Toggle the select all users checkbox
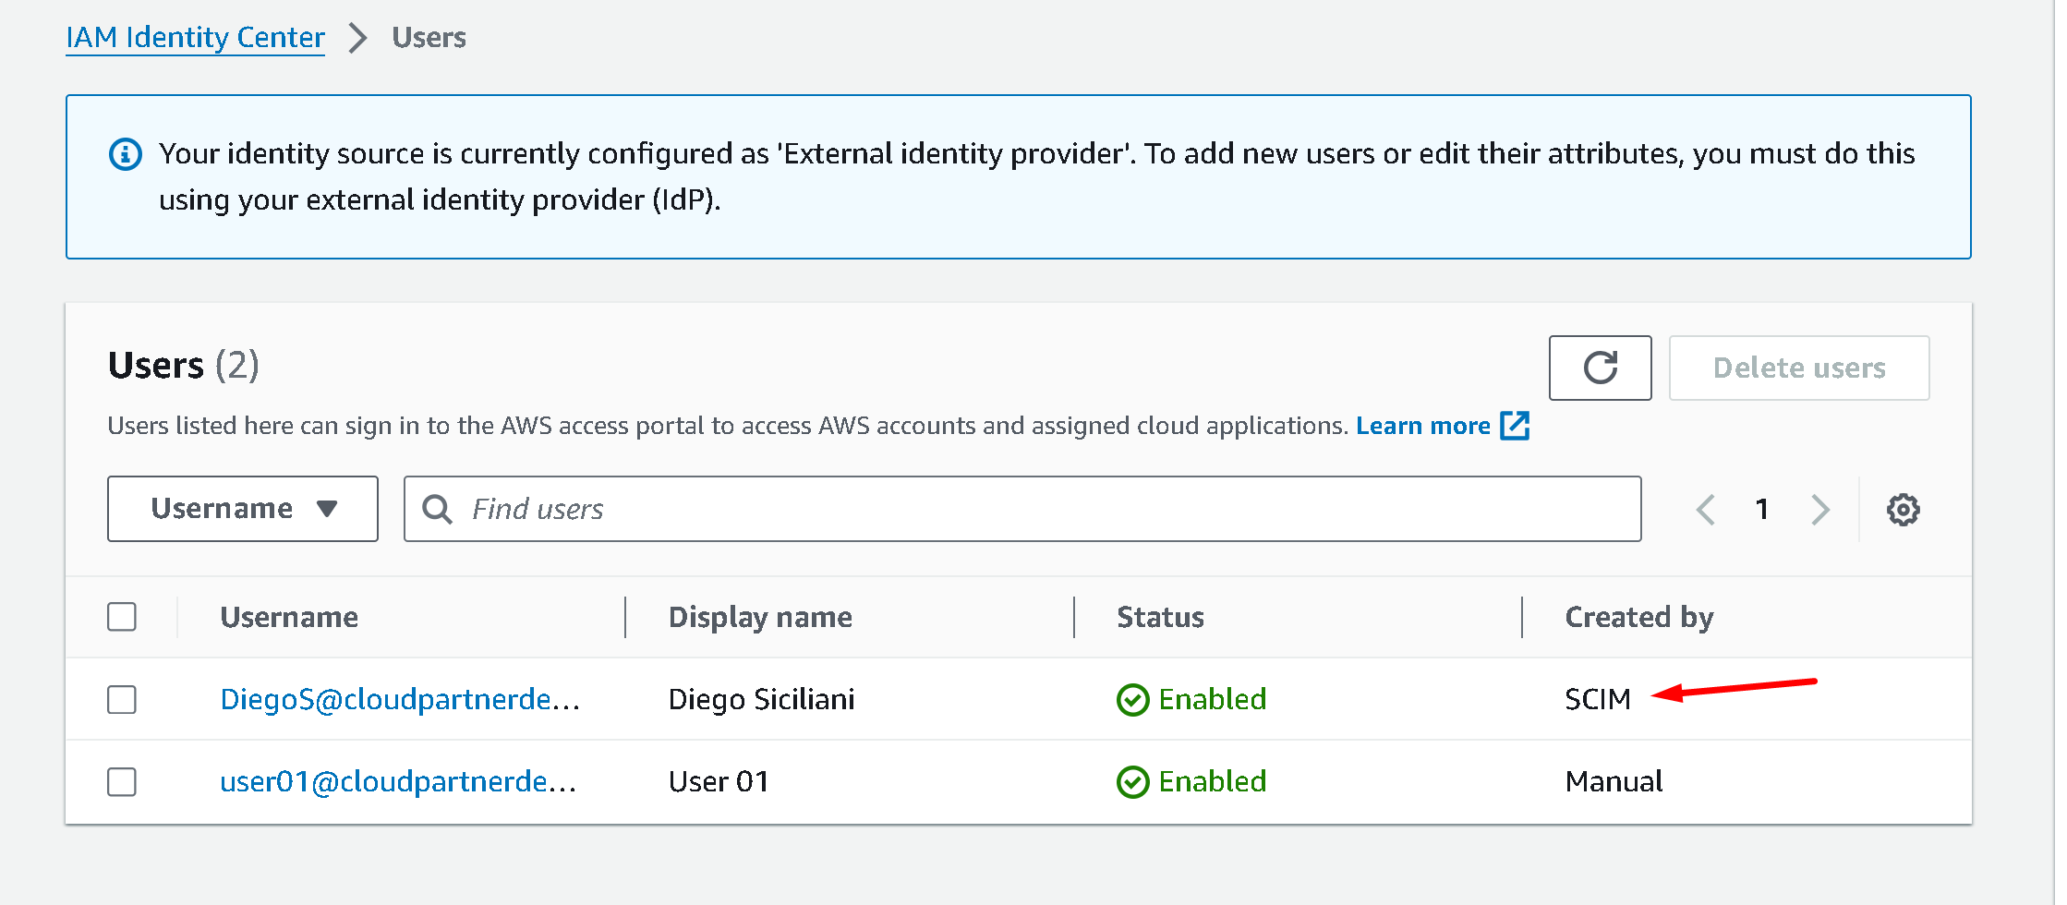The height and width of the screenshot is (905, 2067). pyautogui.click(x=122, y=617)
